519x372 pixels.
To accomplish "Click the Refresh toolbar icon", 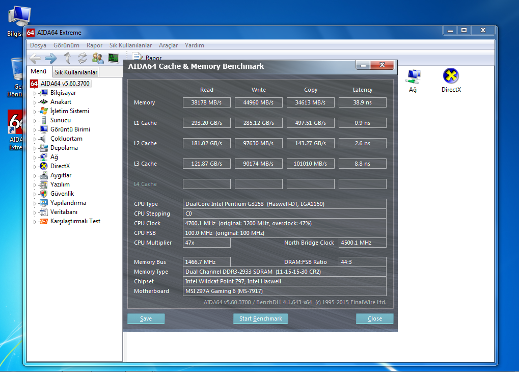I will 83,58.
